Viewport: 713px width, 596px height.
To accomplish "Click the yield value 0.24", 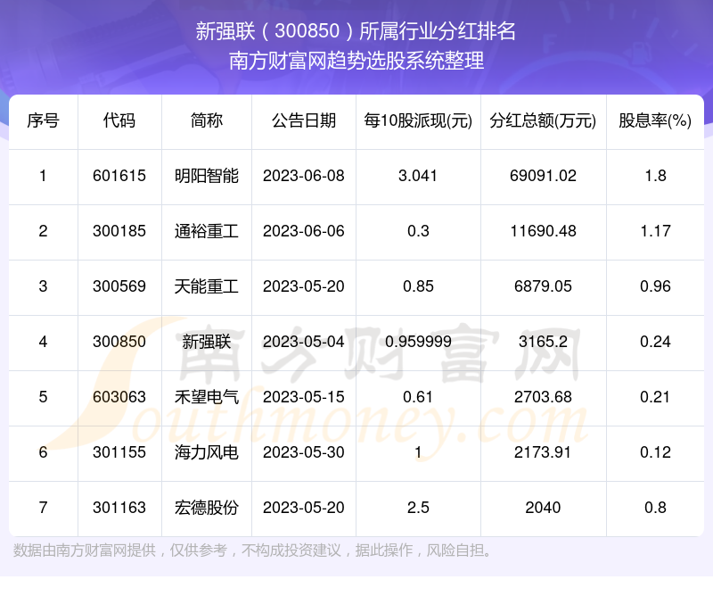I will click(x=655, y=342).
